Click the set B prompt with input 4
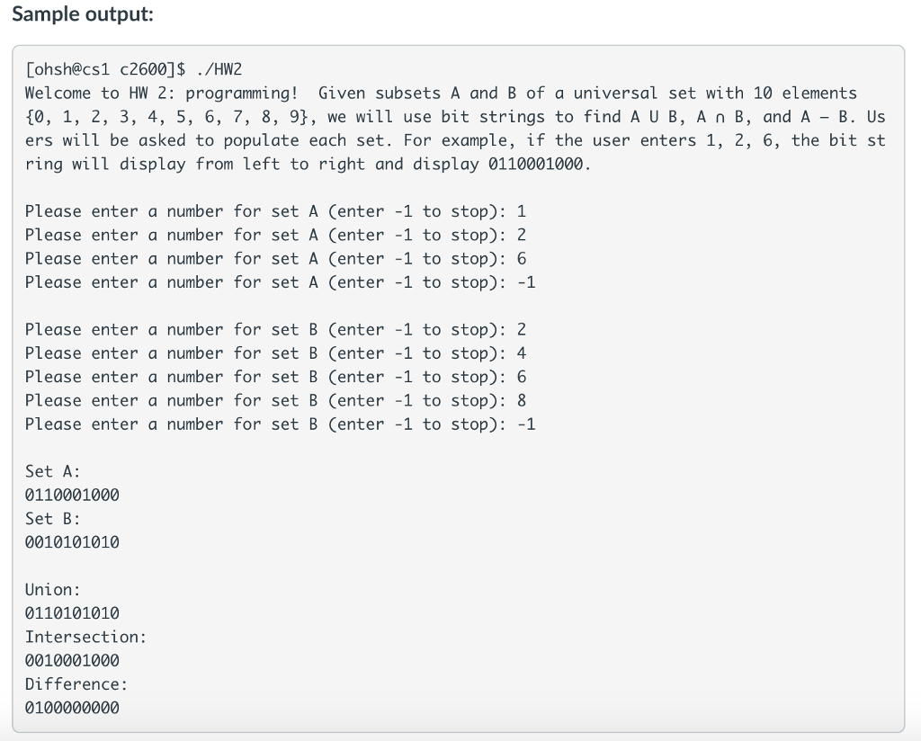 pos(275,353)
